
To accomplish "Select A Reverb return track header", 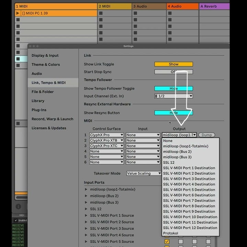I will [x=214, y=6].
